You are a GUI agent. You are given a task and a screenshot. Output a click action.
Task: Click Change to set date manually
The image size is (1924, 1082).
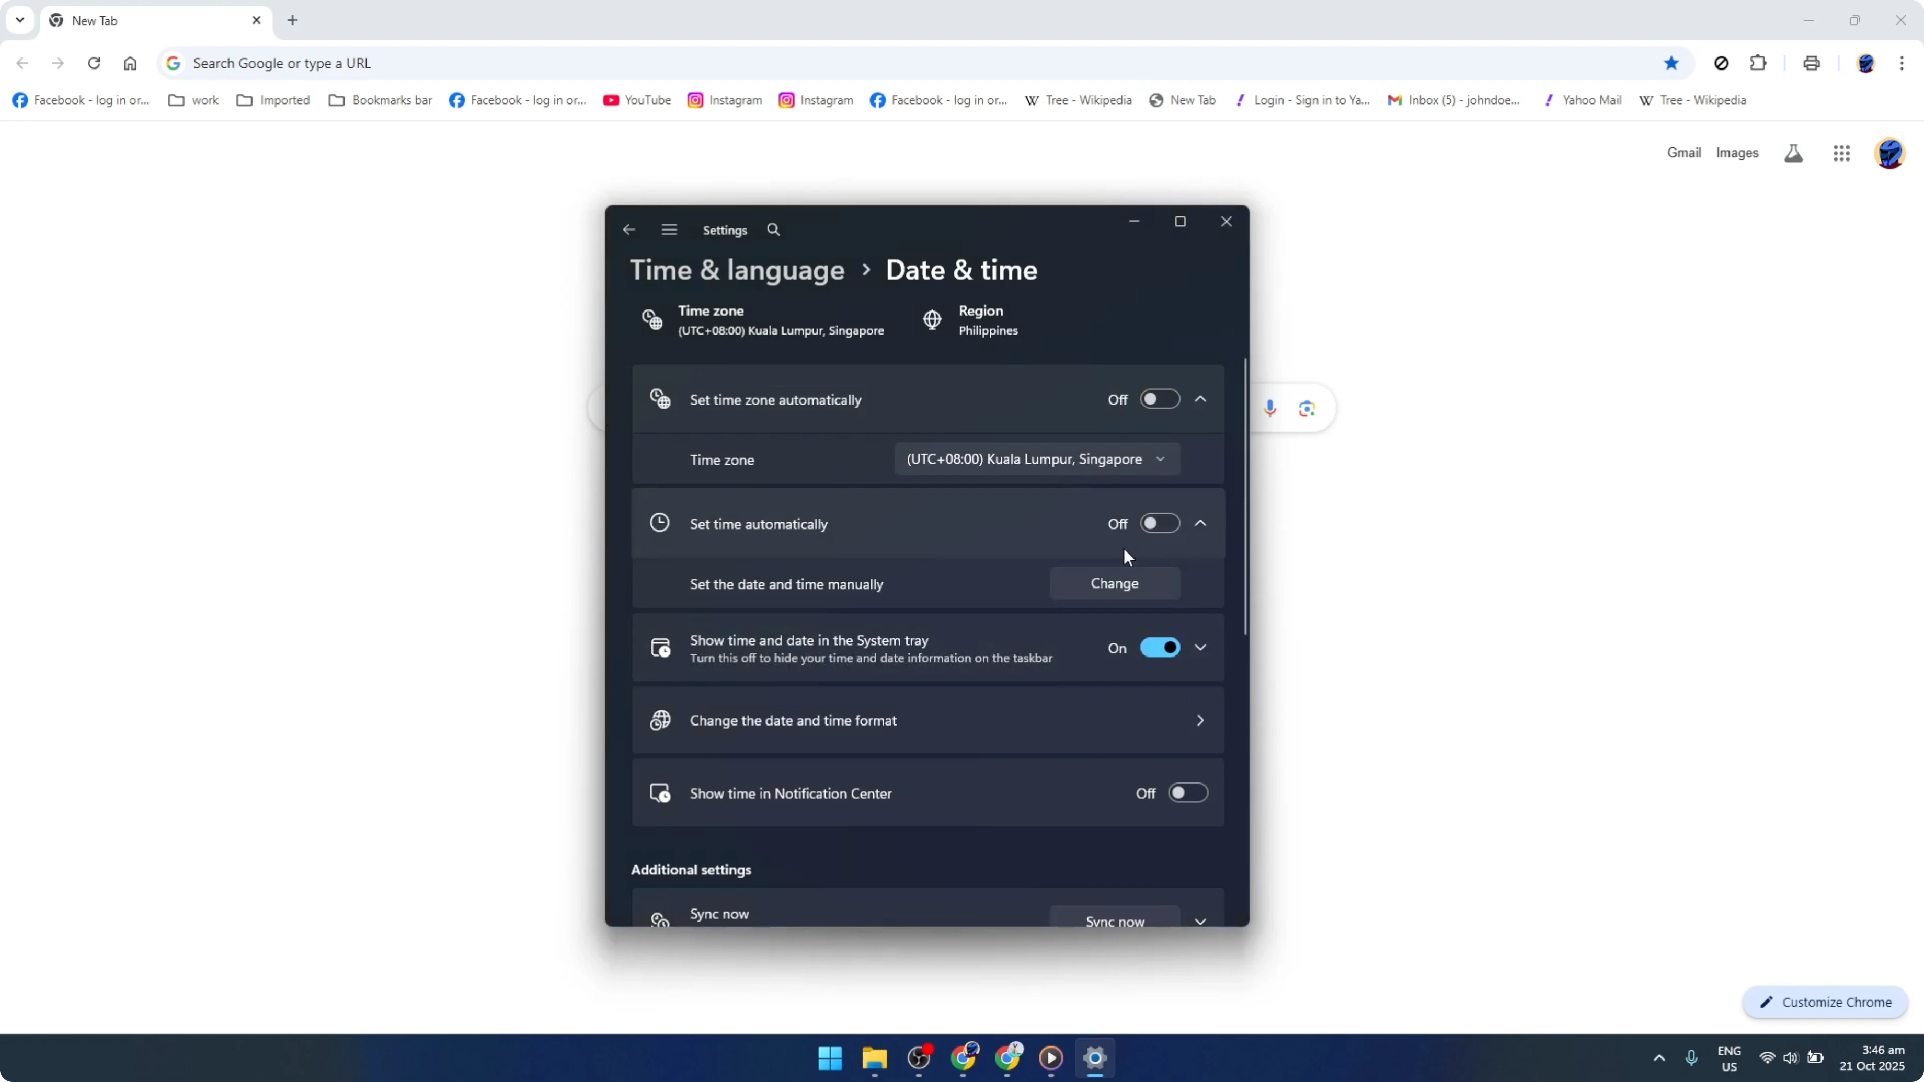coord(1115,583)
